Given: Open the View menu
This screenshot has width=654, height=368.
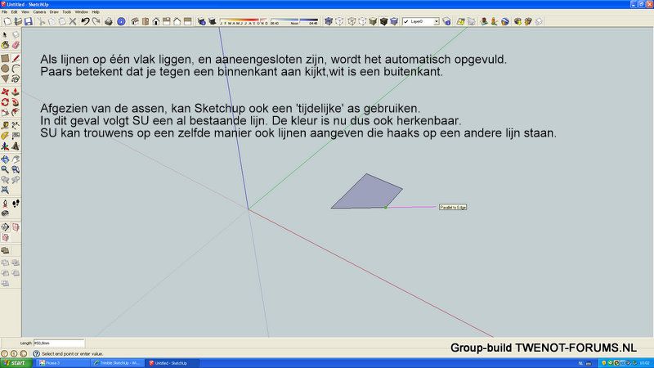Looking at the screenshot, I should [25, 12].
